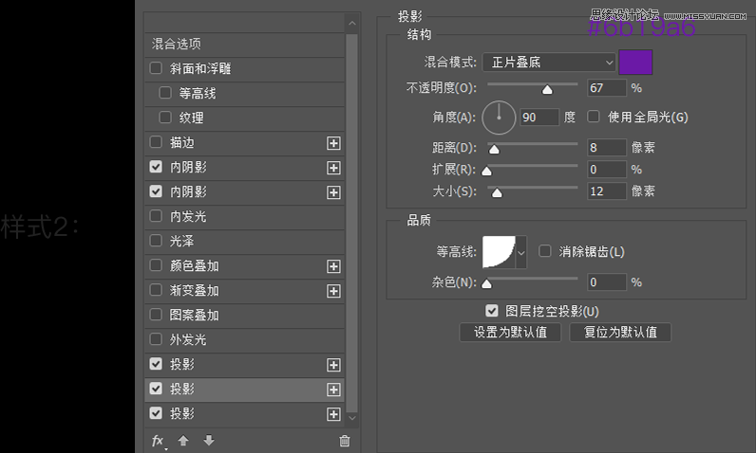
Task: Click the plus icon beside 渐变叠加
Action: pos(333,291)
